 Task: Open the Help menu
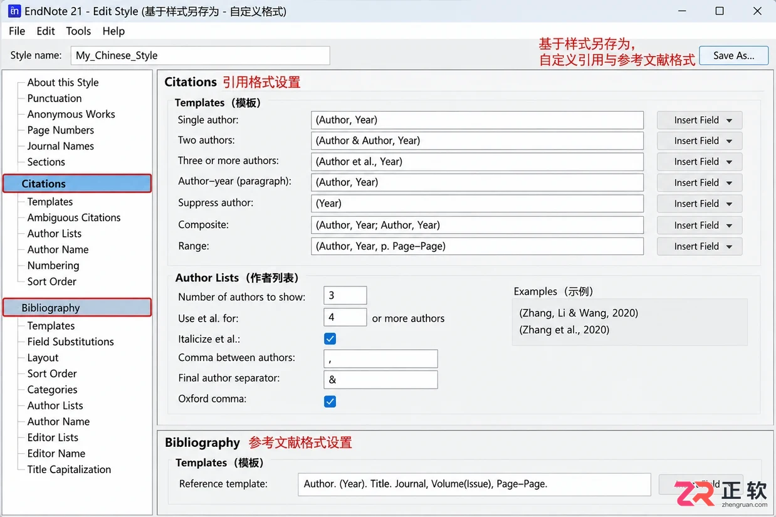tap(113, 31)
